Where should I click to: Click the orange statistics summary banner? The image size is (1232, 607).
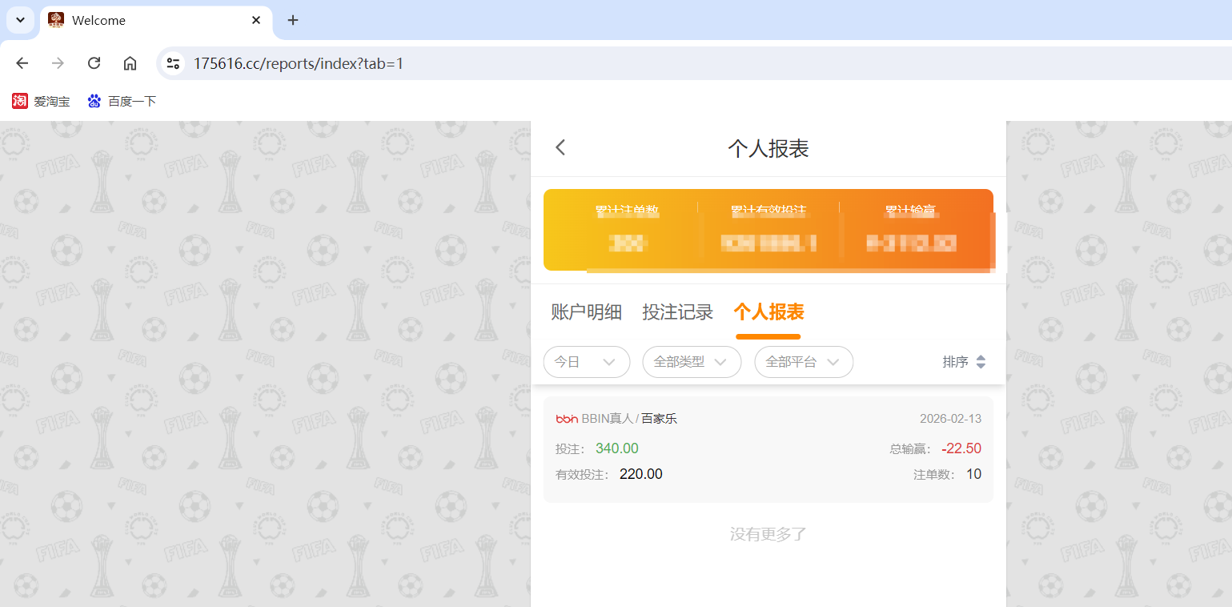click(x=768, y=230)
